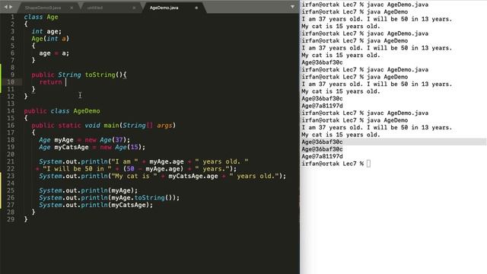Close the untitled tab

click(134, 8)
